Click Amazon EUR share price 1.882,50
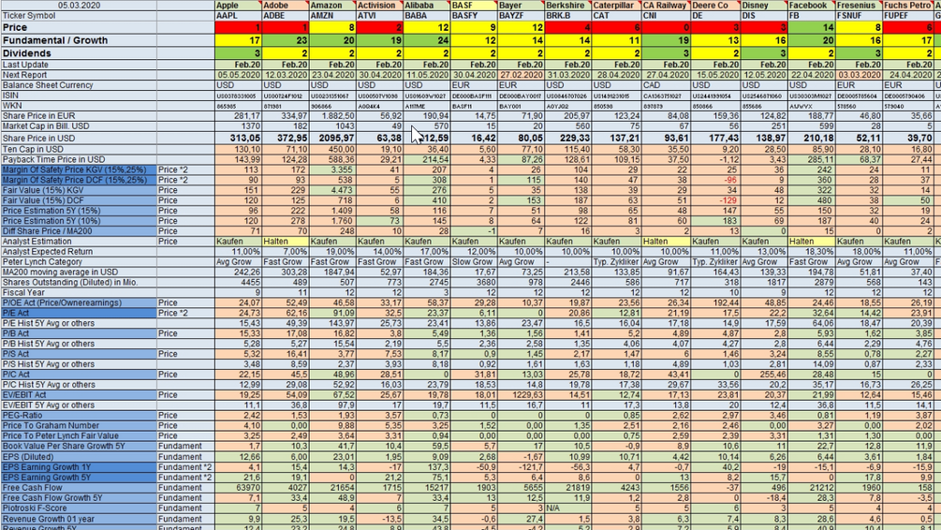 coord(333,116)
